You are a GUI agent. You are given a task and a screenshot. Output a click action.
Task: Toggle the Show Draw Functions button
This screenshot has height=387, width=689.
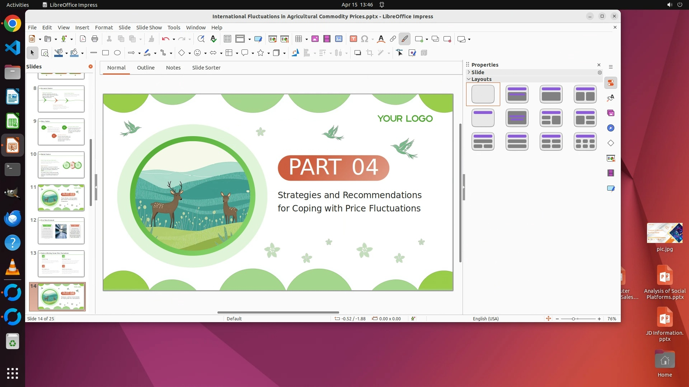coord(405,39)
